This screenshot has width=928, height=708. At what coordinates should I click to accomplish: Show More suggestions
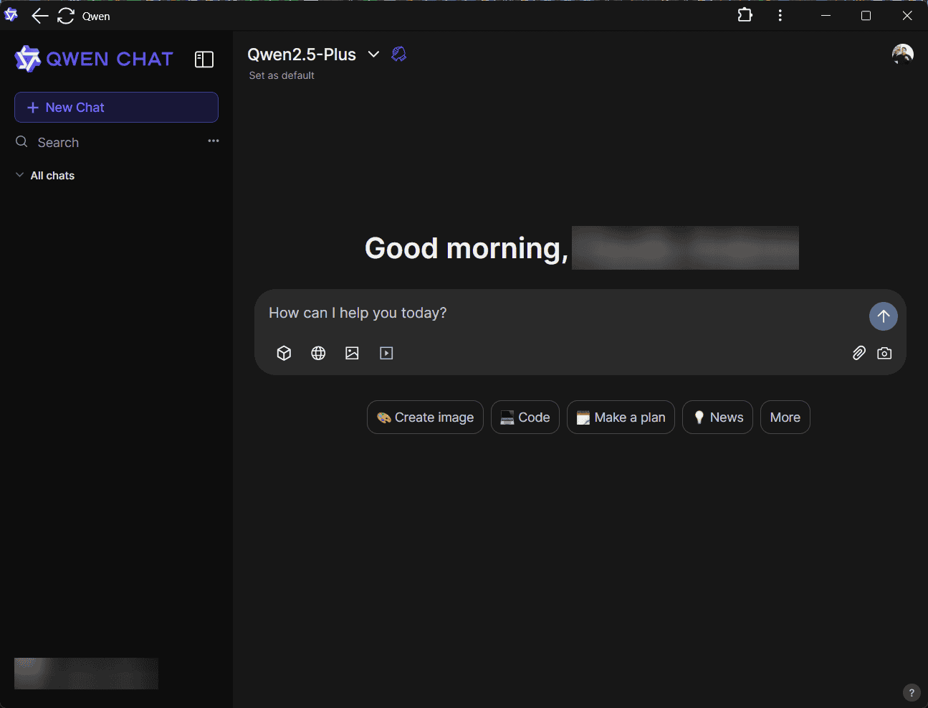[x=785, y=417]
